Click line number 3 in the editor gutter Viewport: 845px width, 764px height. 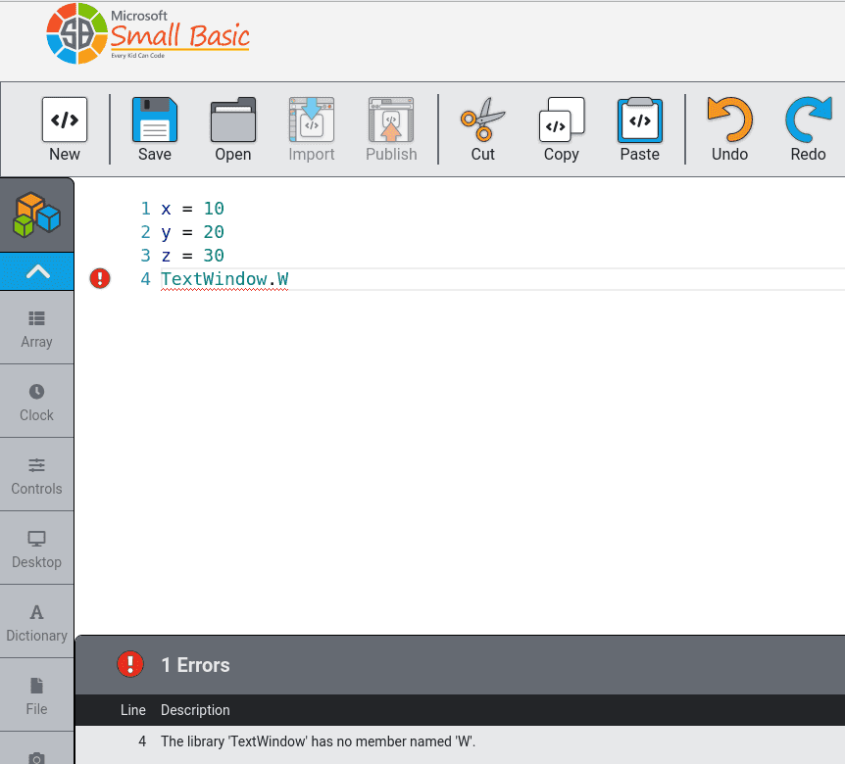coord(145,256)
